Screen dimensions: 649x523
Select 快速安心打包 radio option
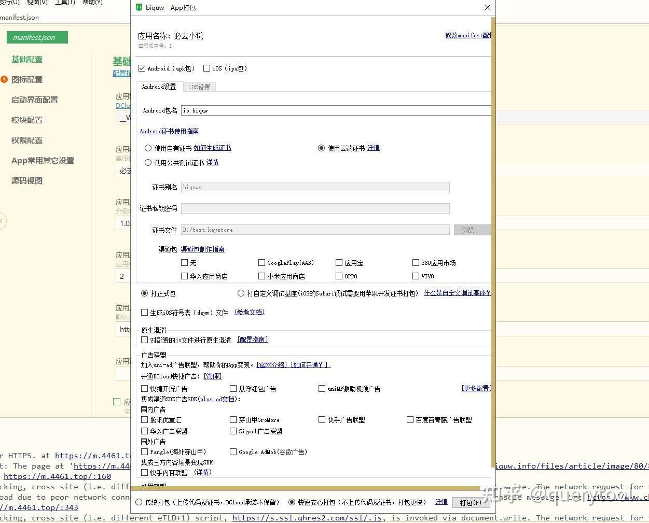point(292,502)
